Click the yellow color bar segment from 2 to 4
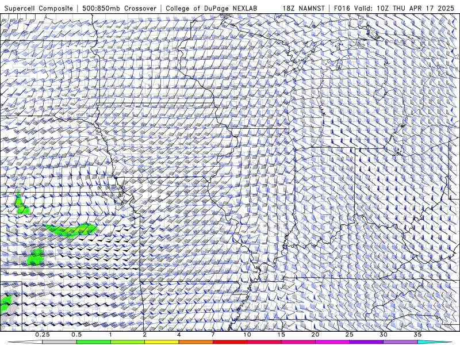Viewport: 460px width, 345px height. [x=162, y=342]
